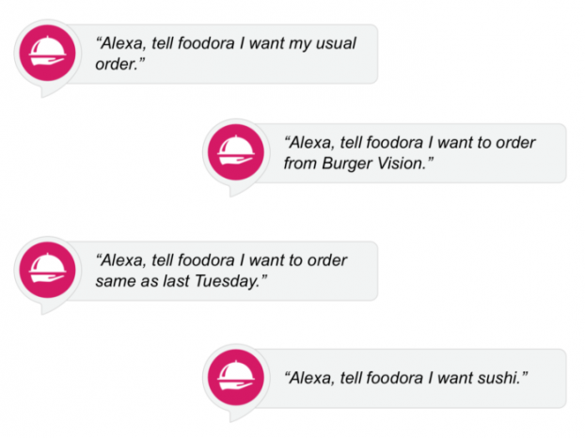Viewport: 585px width, 438px height.
Task: Click "Alexa" in the sushi bubble
Action: click(311, 378)
